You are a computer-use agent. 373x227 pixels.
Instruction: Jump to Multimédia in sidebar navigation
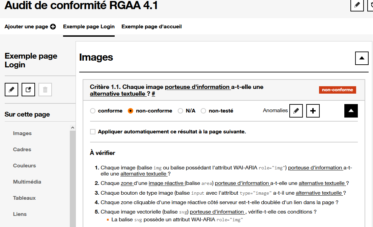[x=27, y=182]
